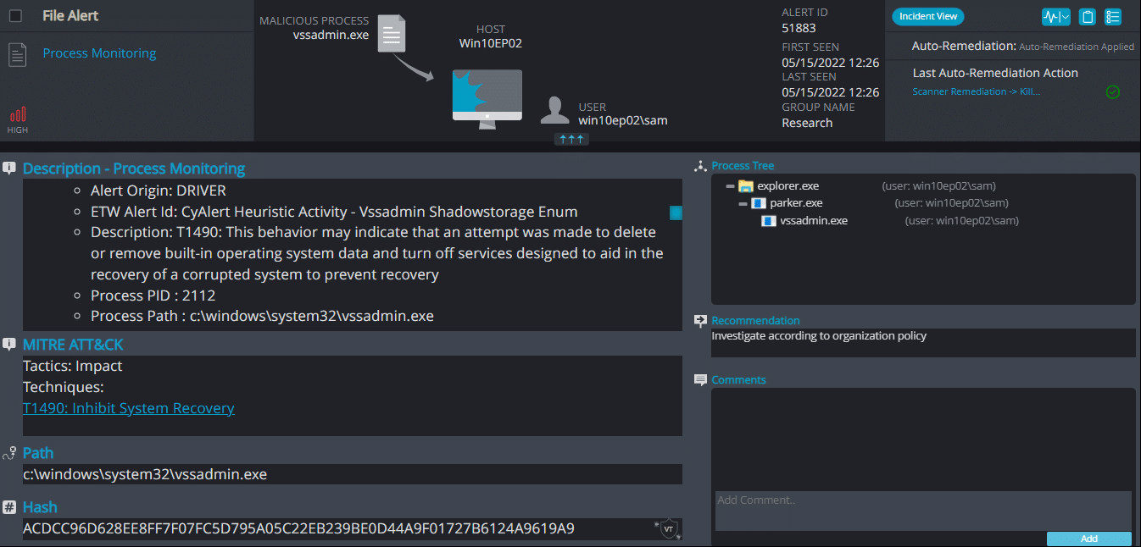
Task: Click the Alert ID value 51883
Action: [x=799, y=28]
